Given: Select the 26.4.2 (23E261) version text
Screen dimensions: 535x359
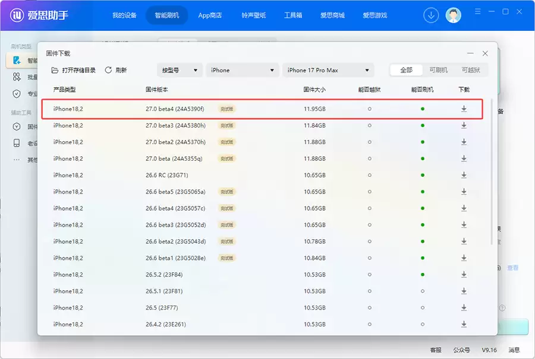Looking at the screenshot, I should (x=166, y=324).
